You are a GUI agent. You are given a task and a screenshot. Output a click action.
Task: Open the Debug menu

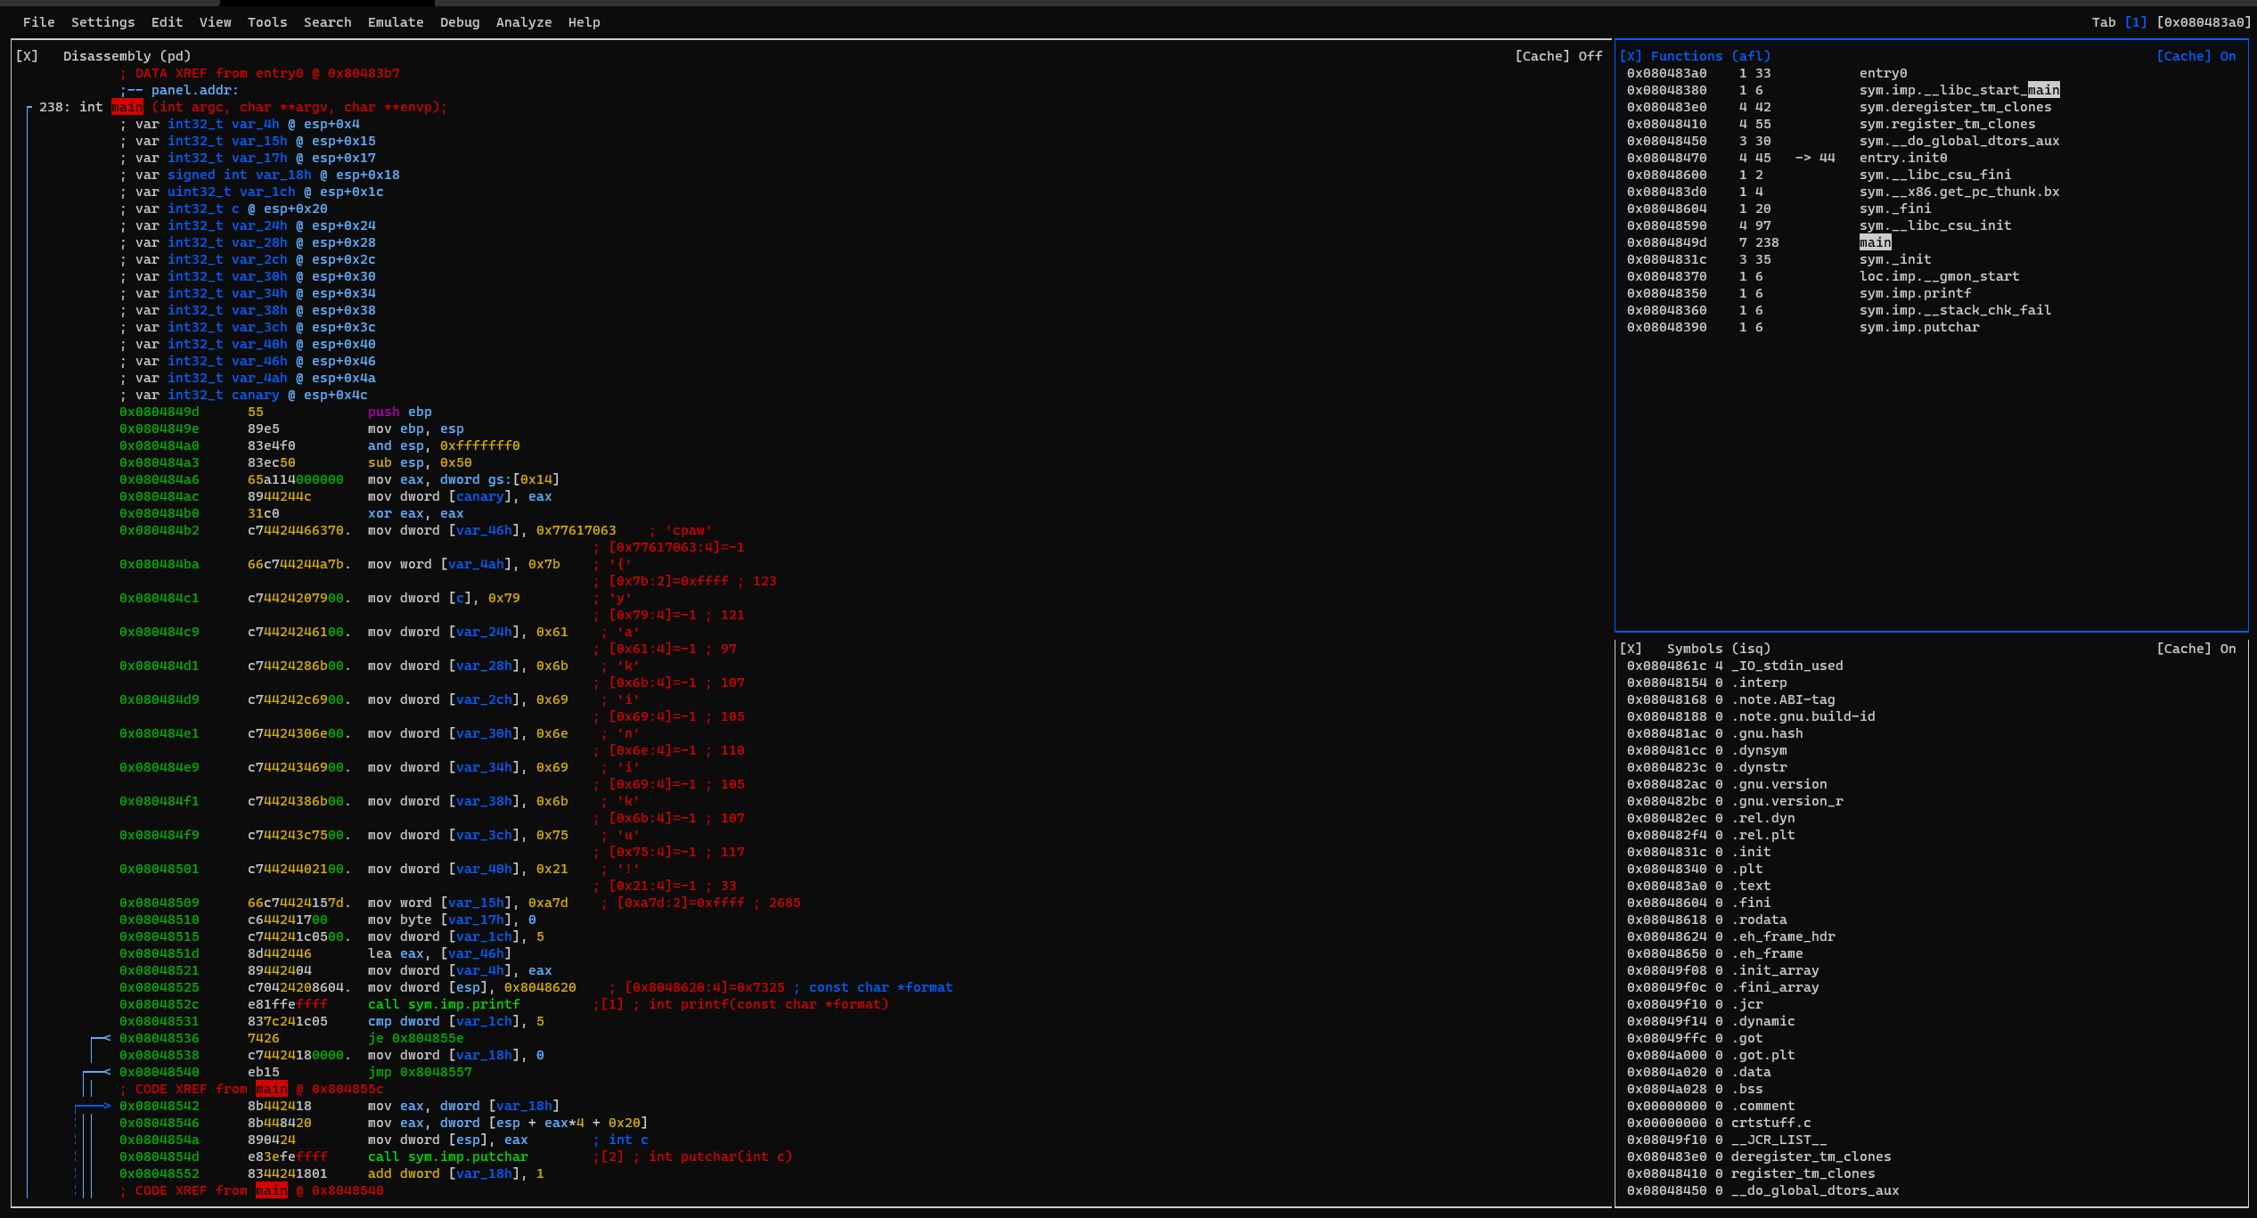point(459,22)
